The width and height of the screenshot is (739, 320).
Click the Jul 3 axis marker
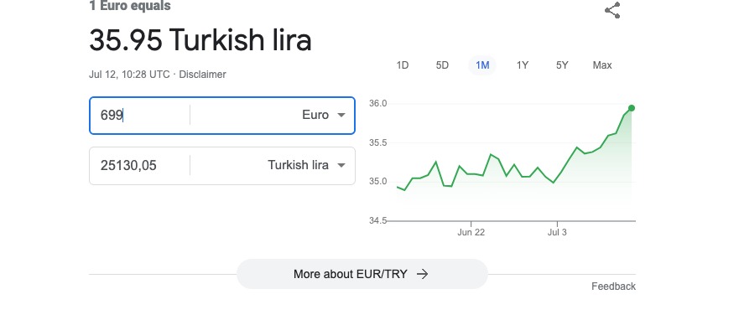tap(557, 233)
